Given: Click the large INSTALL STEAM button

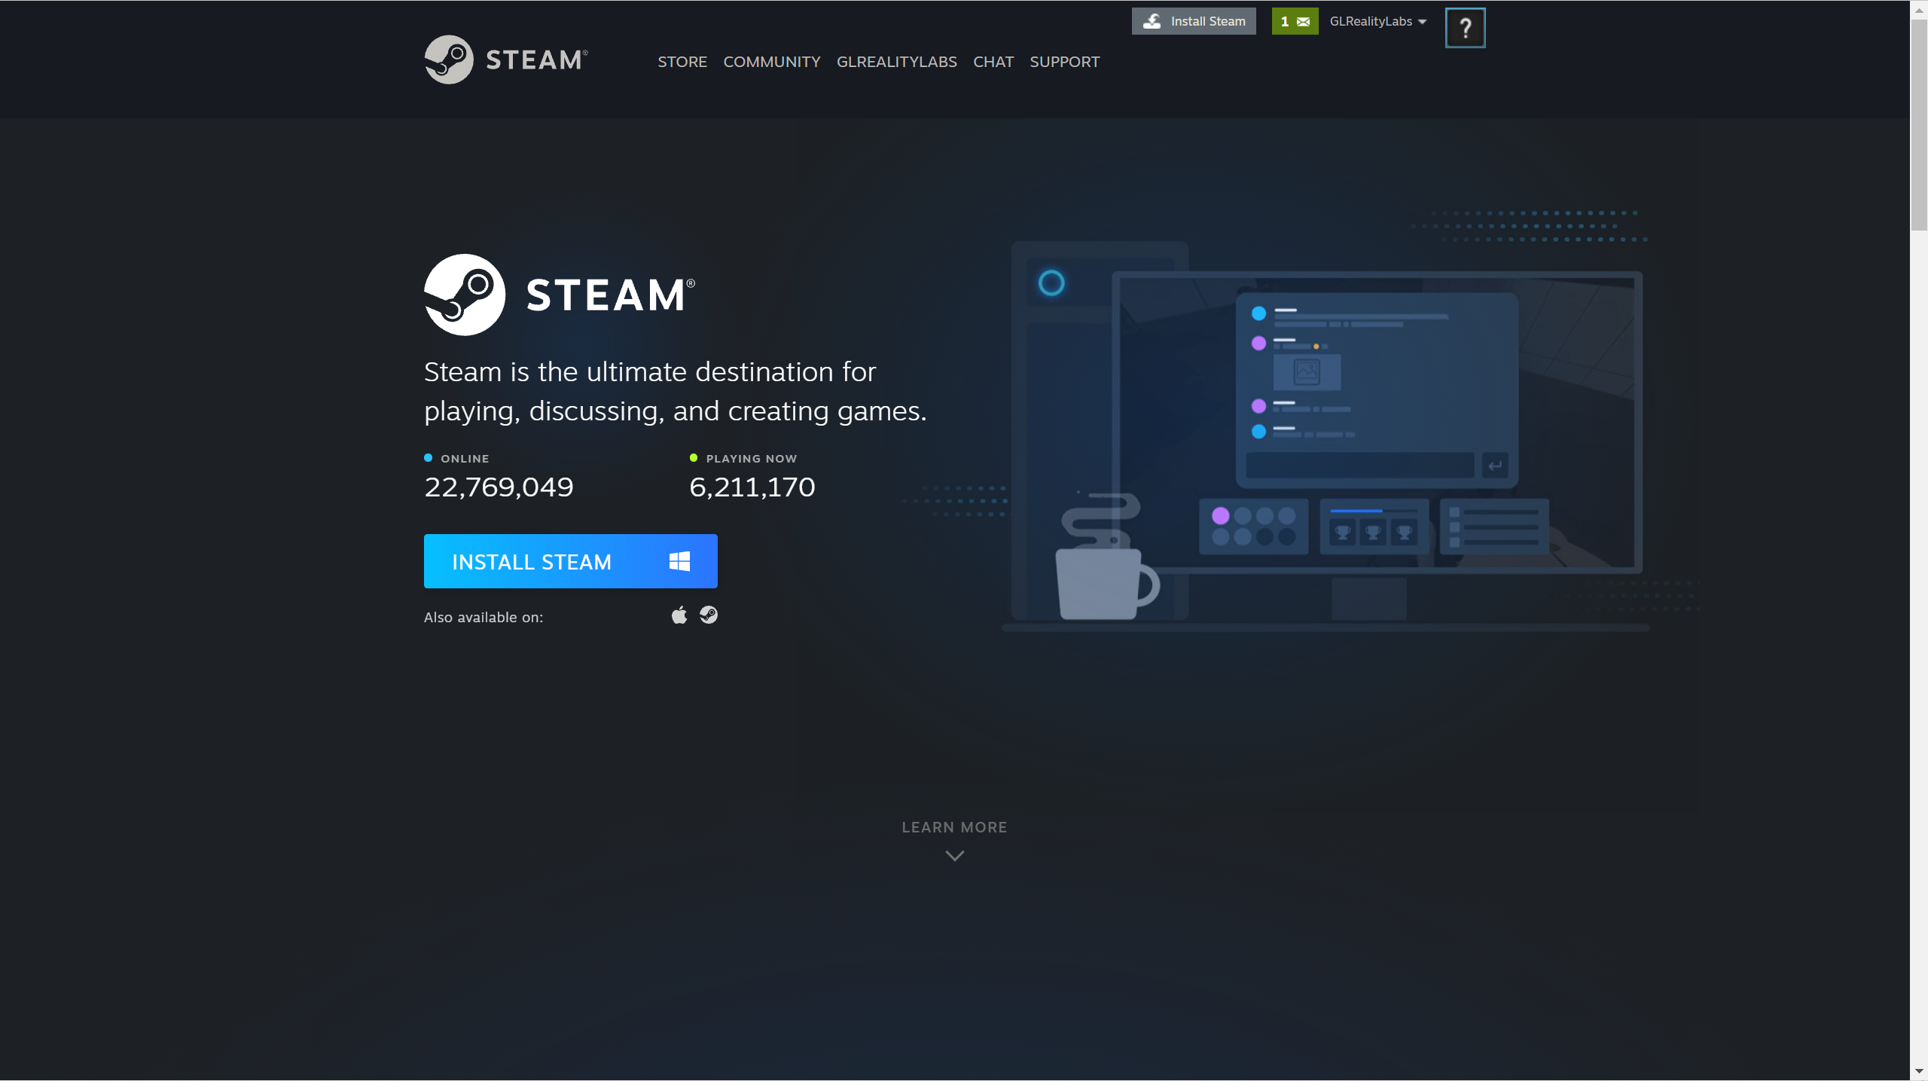Looking at the screenshot, I should pyautogui.click(x=570, y=561).
